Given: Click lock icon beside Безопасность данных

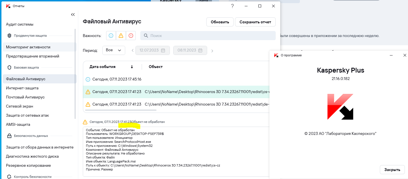Looking at the screenshot, I should click(9, 136).
